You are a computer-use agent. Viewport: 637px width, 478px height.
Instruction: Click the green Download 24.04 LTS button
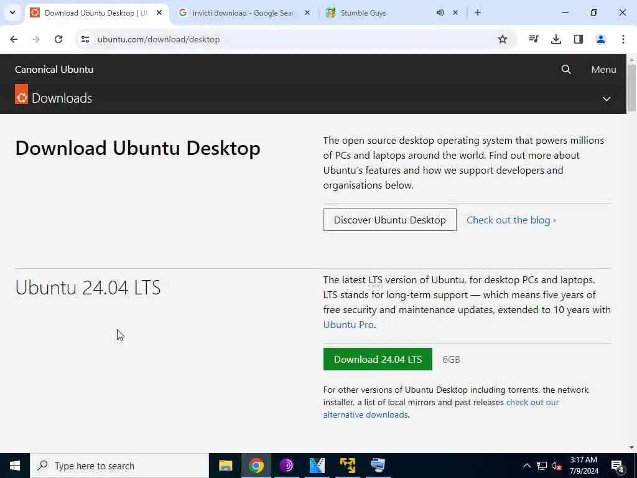(378, 359)
